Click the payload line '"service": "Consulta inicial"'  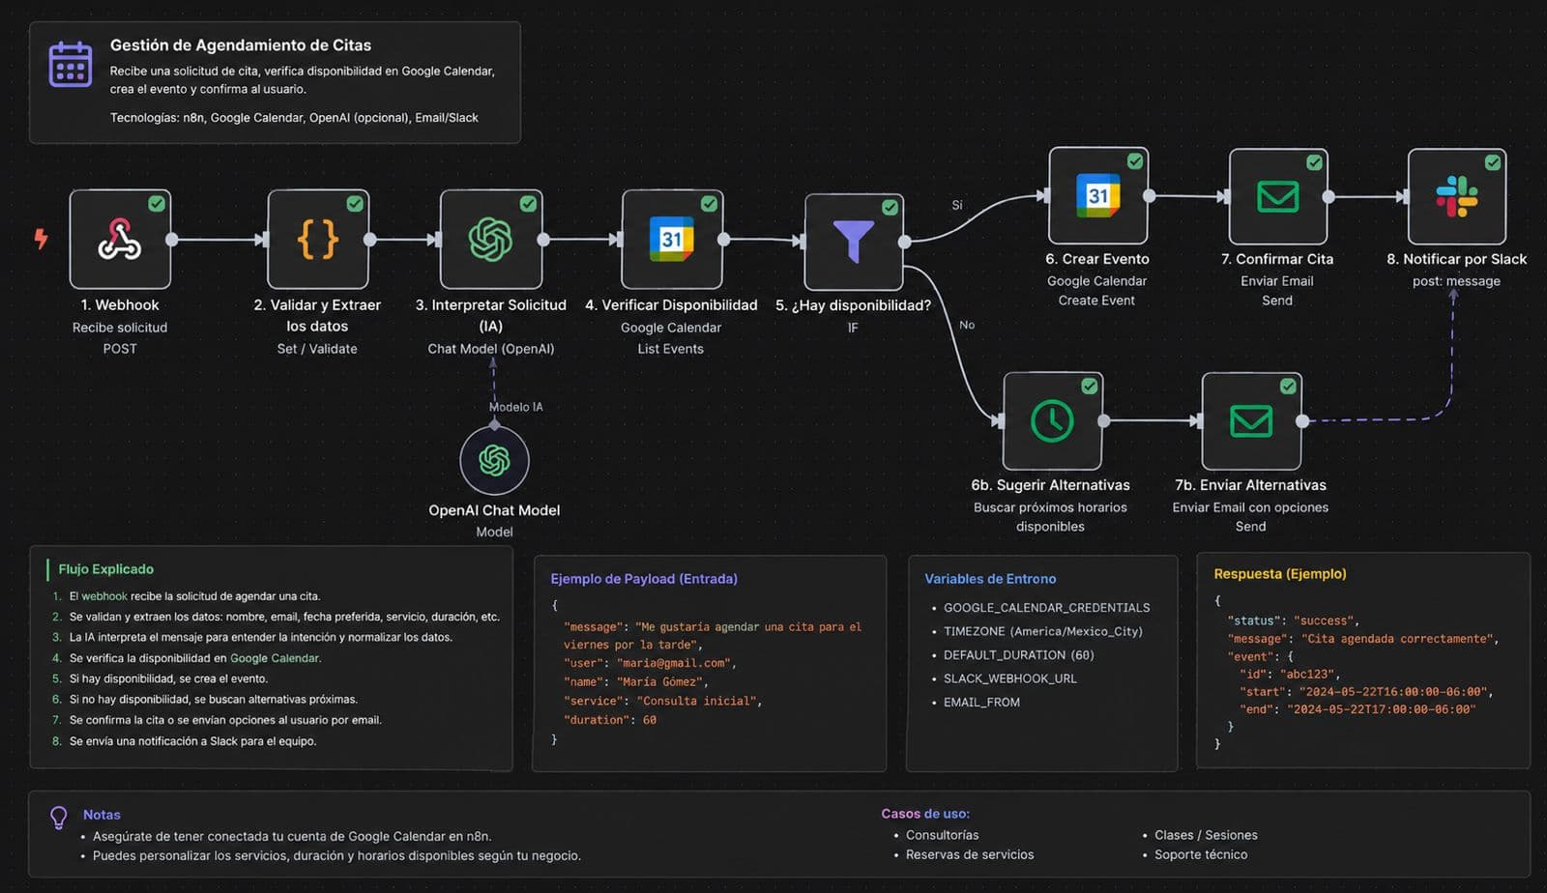pos(663,701)
